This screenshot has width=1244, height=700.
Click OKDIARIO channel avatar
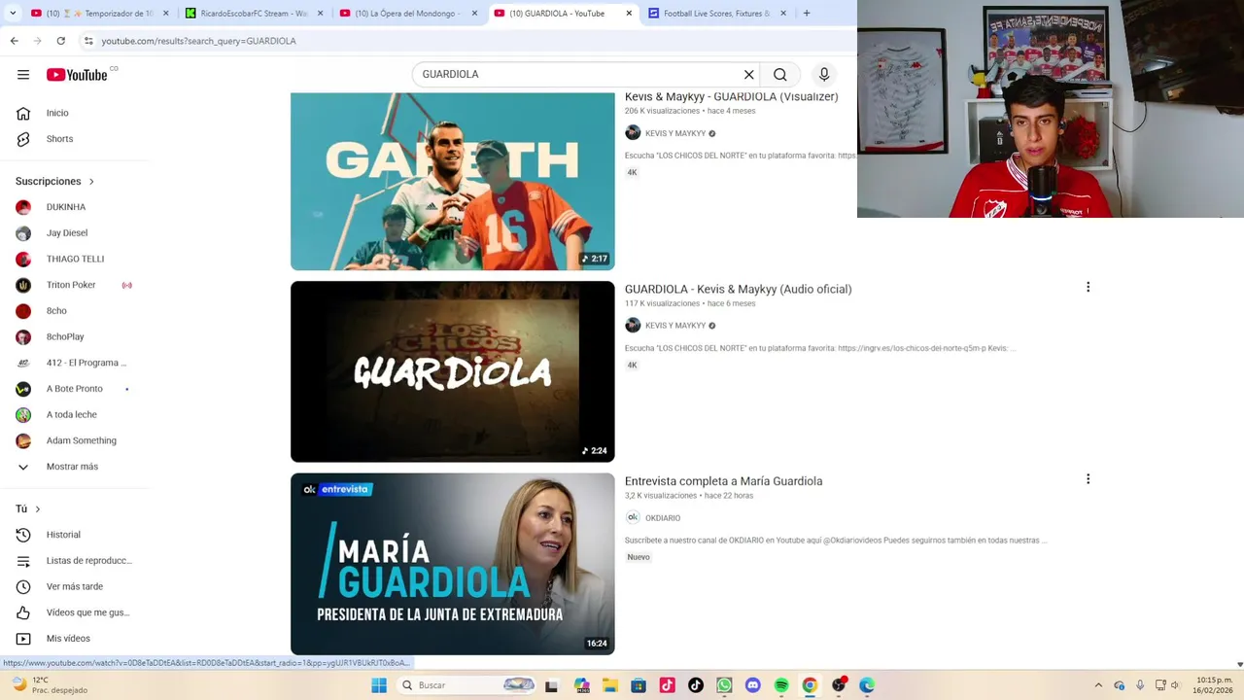633,518
